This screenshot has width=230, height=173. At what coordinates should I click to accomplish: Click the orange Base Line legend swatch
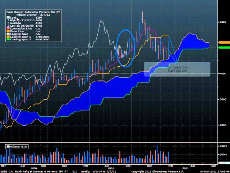point(8,31)
